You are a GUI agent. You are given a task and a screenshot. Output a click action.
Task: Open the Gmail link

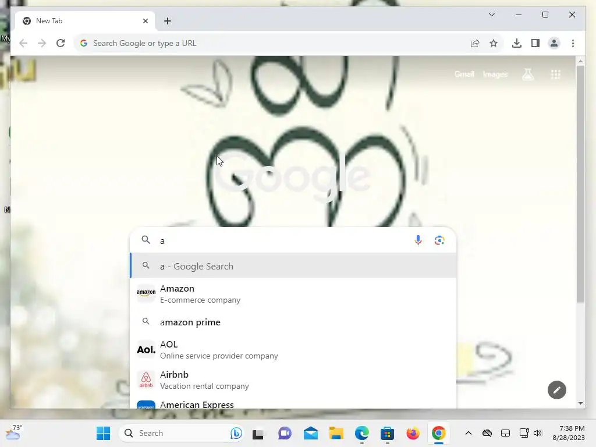pos(464,74)
